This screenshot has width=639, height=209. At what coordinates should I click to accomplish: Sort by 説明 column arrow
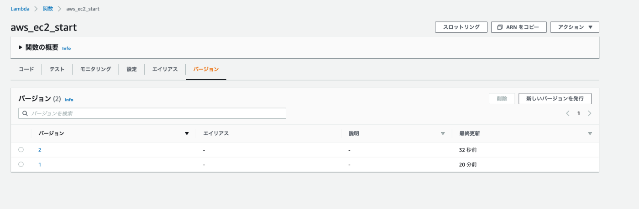tap(443, 133)
